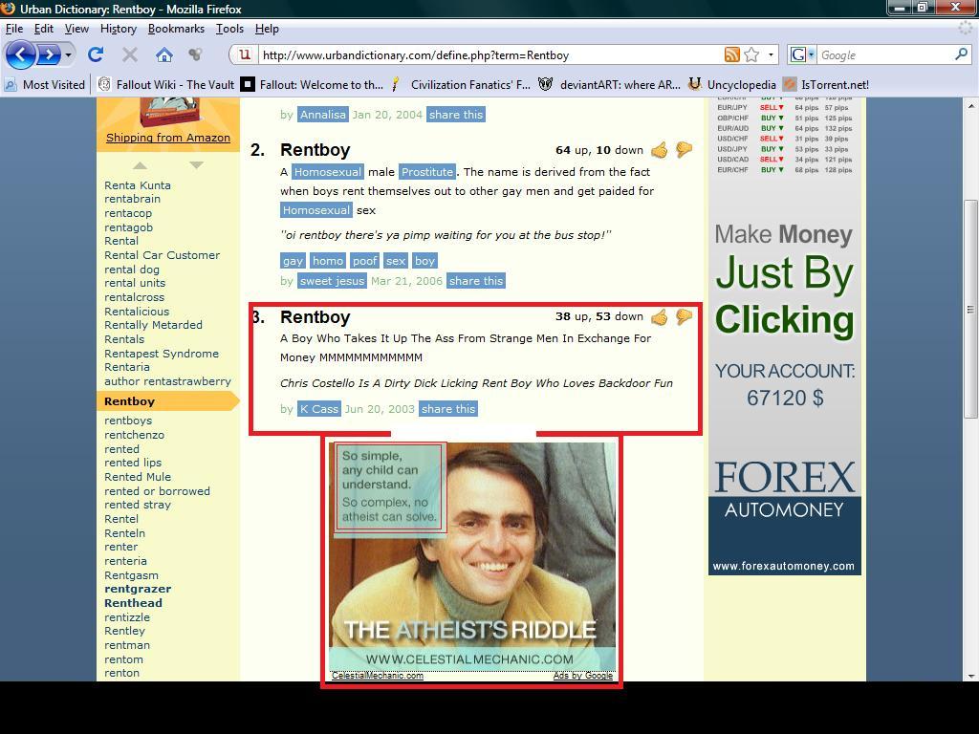This screenshot has height=734, width=979.
Task: Open the Rental Car Customer sidebar entry
Action: pyautogui.click(x=163, y=255)
